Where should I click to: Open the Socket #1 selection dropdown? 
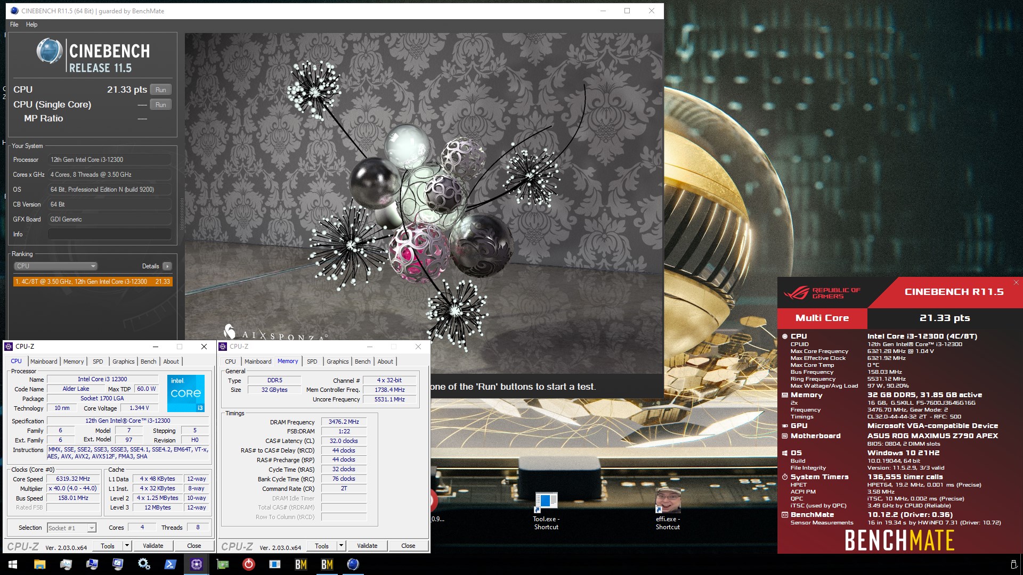coord(71,528)
